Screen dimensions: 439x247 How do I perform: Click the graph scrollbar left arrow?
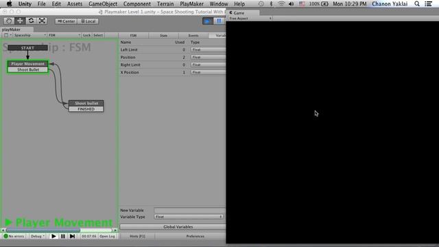coord(3,231)
